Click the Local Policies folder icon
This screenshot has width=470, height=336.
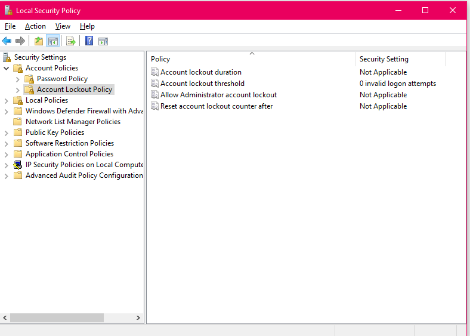click(x=18, y=100)
